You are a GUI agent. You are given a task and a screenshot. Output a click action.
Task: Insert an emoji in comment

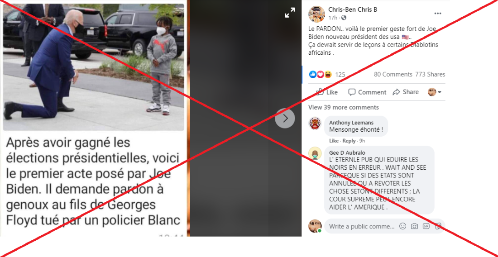click(403, 226)
